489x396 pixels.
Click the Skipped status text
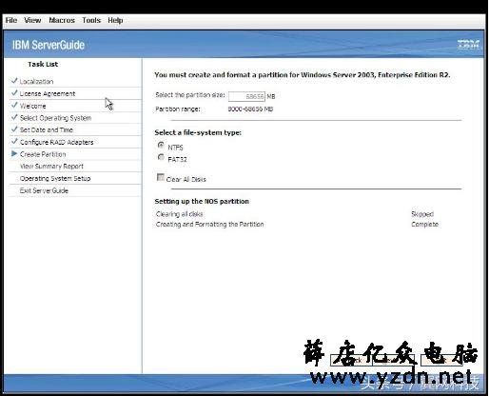pyautogui.click(x=422, y=214)
